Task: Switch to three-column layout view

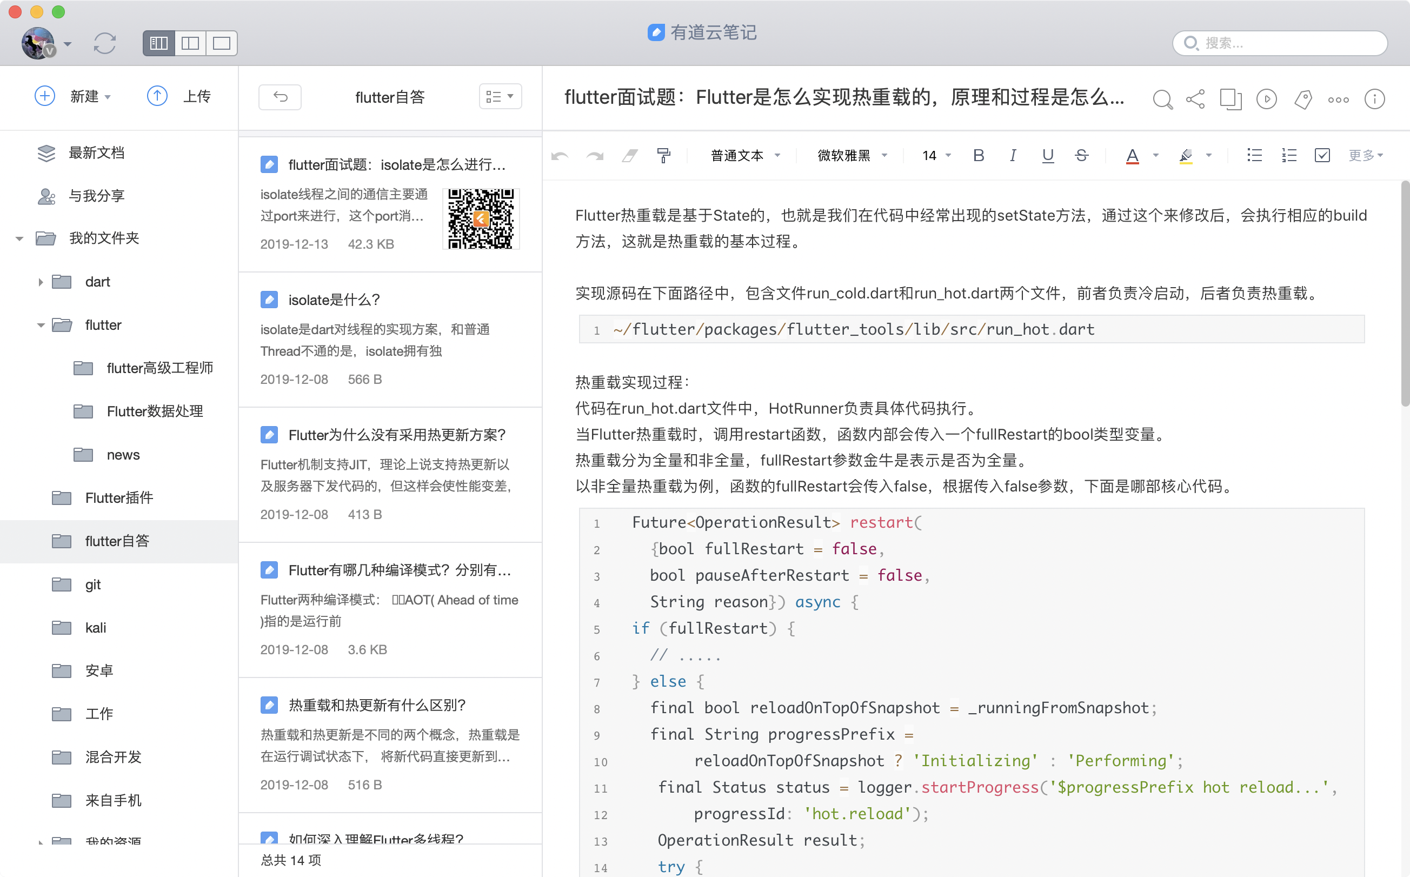Action: click(x=159, y=43)
